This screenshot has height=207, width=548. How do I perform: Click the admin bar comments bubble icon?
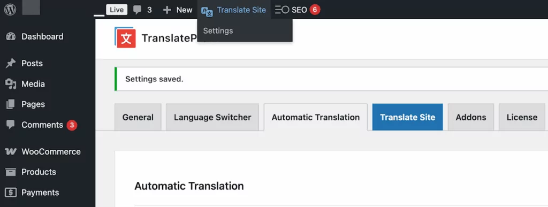pyautogui.click(x=138, y=10)
